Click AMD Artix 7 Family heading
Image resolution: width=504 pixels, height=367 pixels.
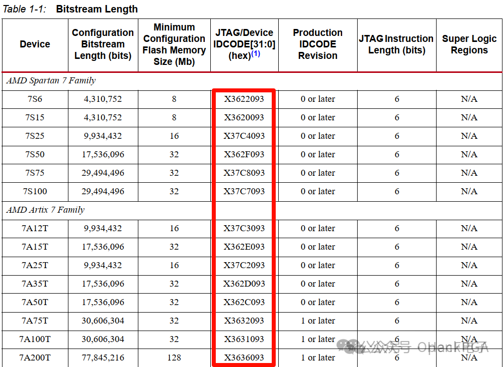pos(45,210)
